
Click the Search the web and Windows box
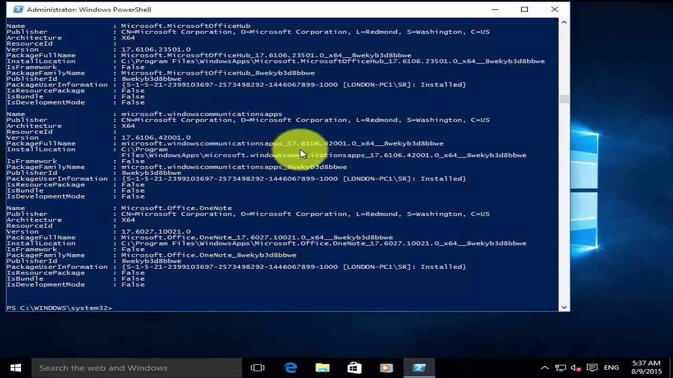[x=137, y=368]
